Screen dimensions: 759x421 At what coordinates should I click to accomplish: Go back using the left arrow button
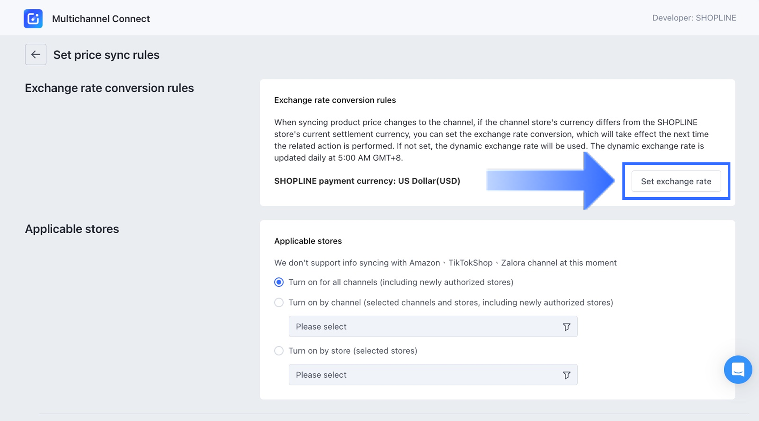click(36, 54)
